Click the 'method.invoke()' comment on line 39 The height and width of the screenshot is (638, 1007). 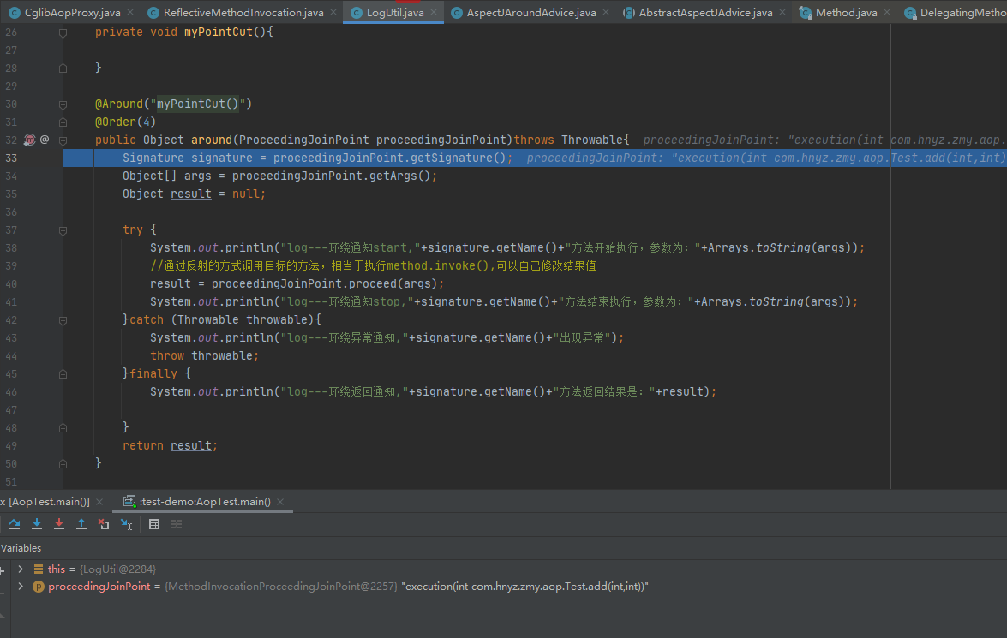[x=440, y=265]
